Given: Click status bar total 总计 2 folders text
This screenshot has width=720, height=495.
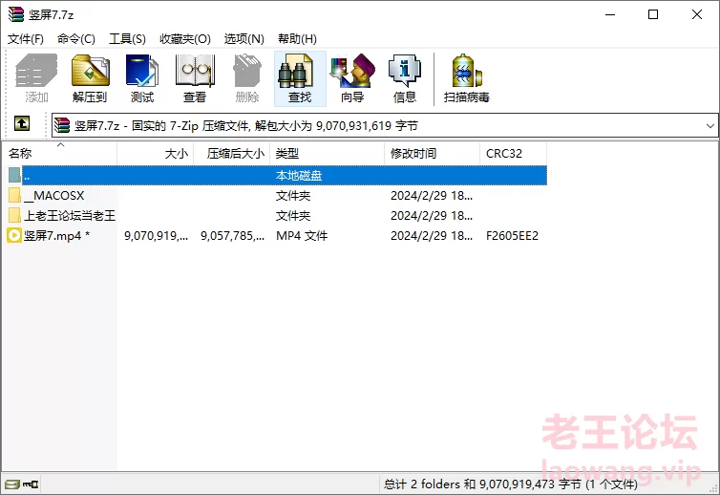Looking at the screenshot, I should [x=510, y=484].
